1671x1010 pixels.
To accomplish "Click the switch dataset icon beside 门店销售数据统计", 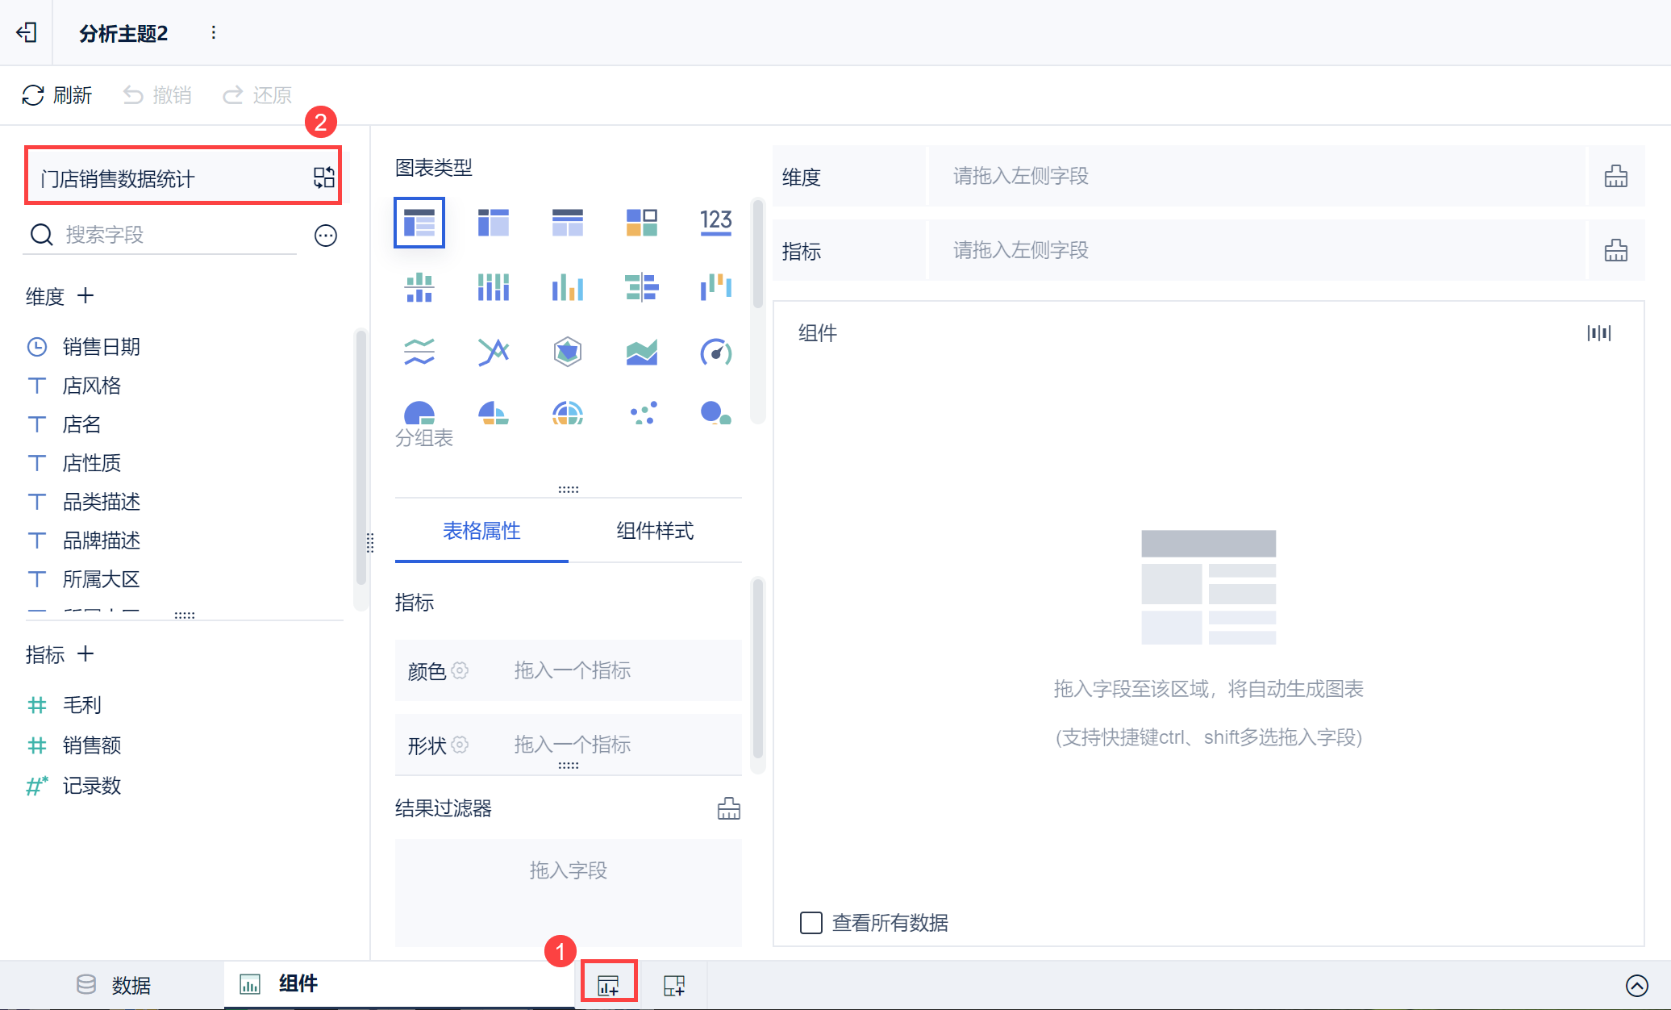I will tap(324, 177).
